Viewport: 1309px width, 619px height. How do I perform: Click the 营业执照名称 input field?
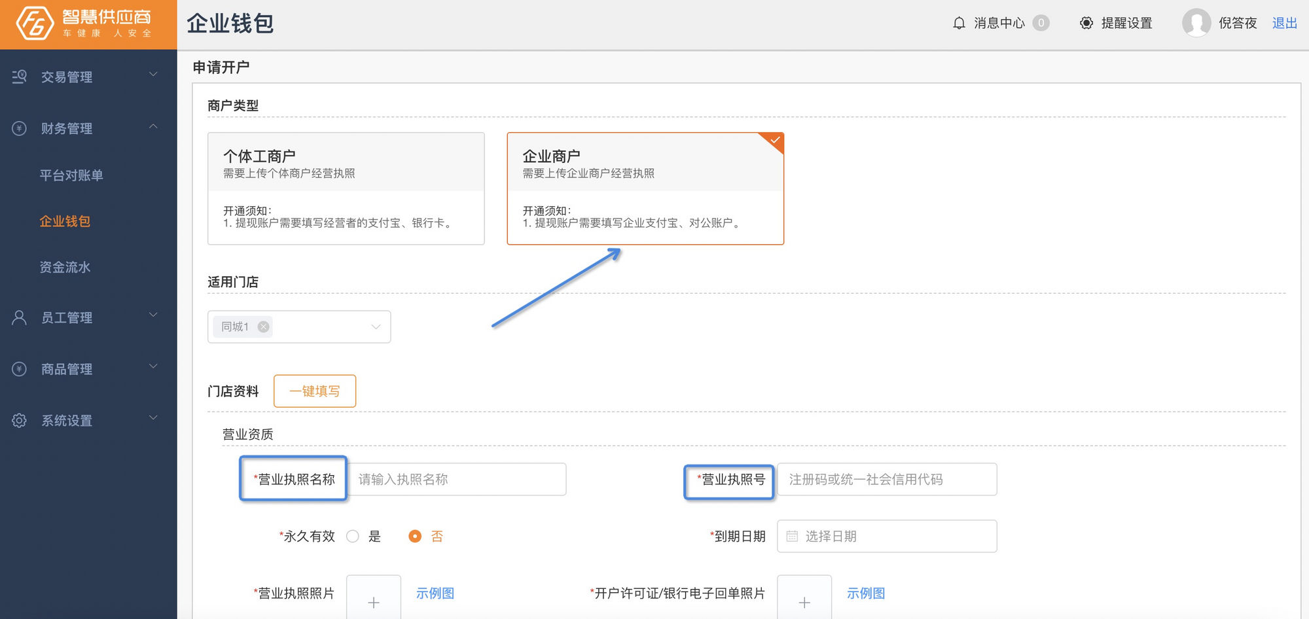(x=457, y=479)
